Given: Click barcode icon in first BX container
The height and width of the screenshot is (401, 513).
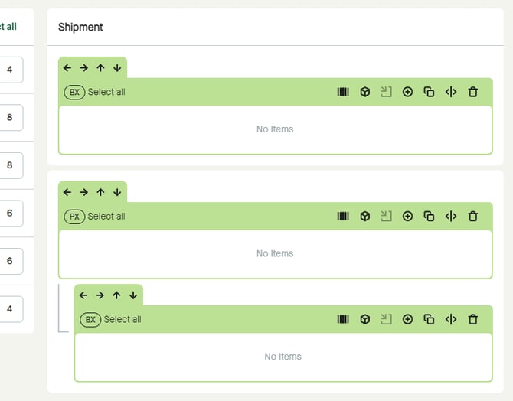Looking at the screenshot, I should click(x=343, y=92).
